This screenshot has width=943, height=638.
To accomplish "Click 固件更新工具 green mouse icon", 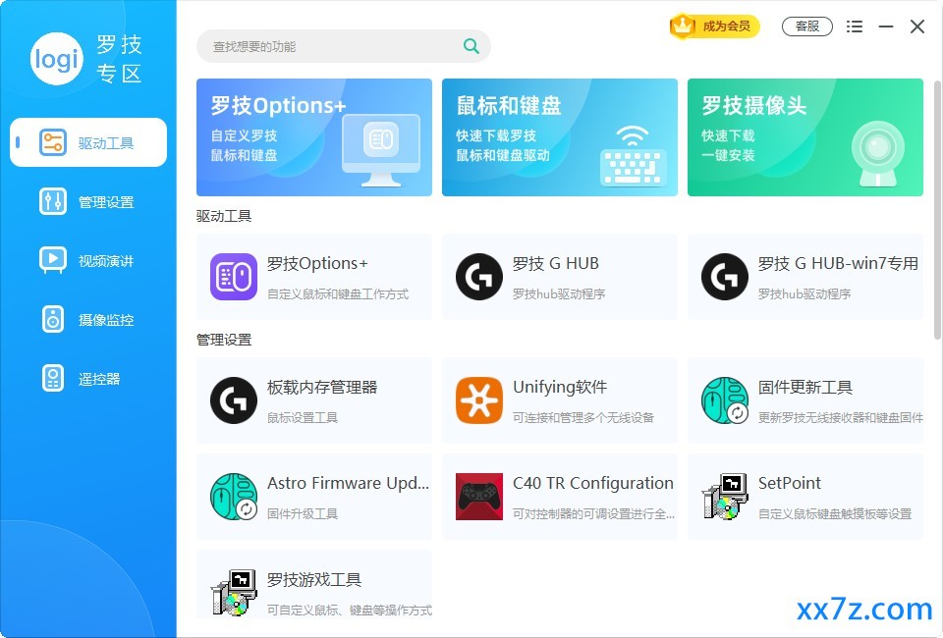I will (725, 400).
